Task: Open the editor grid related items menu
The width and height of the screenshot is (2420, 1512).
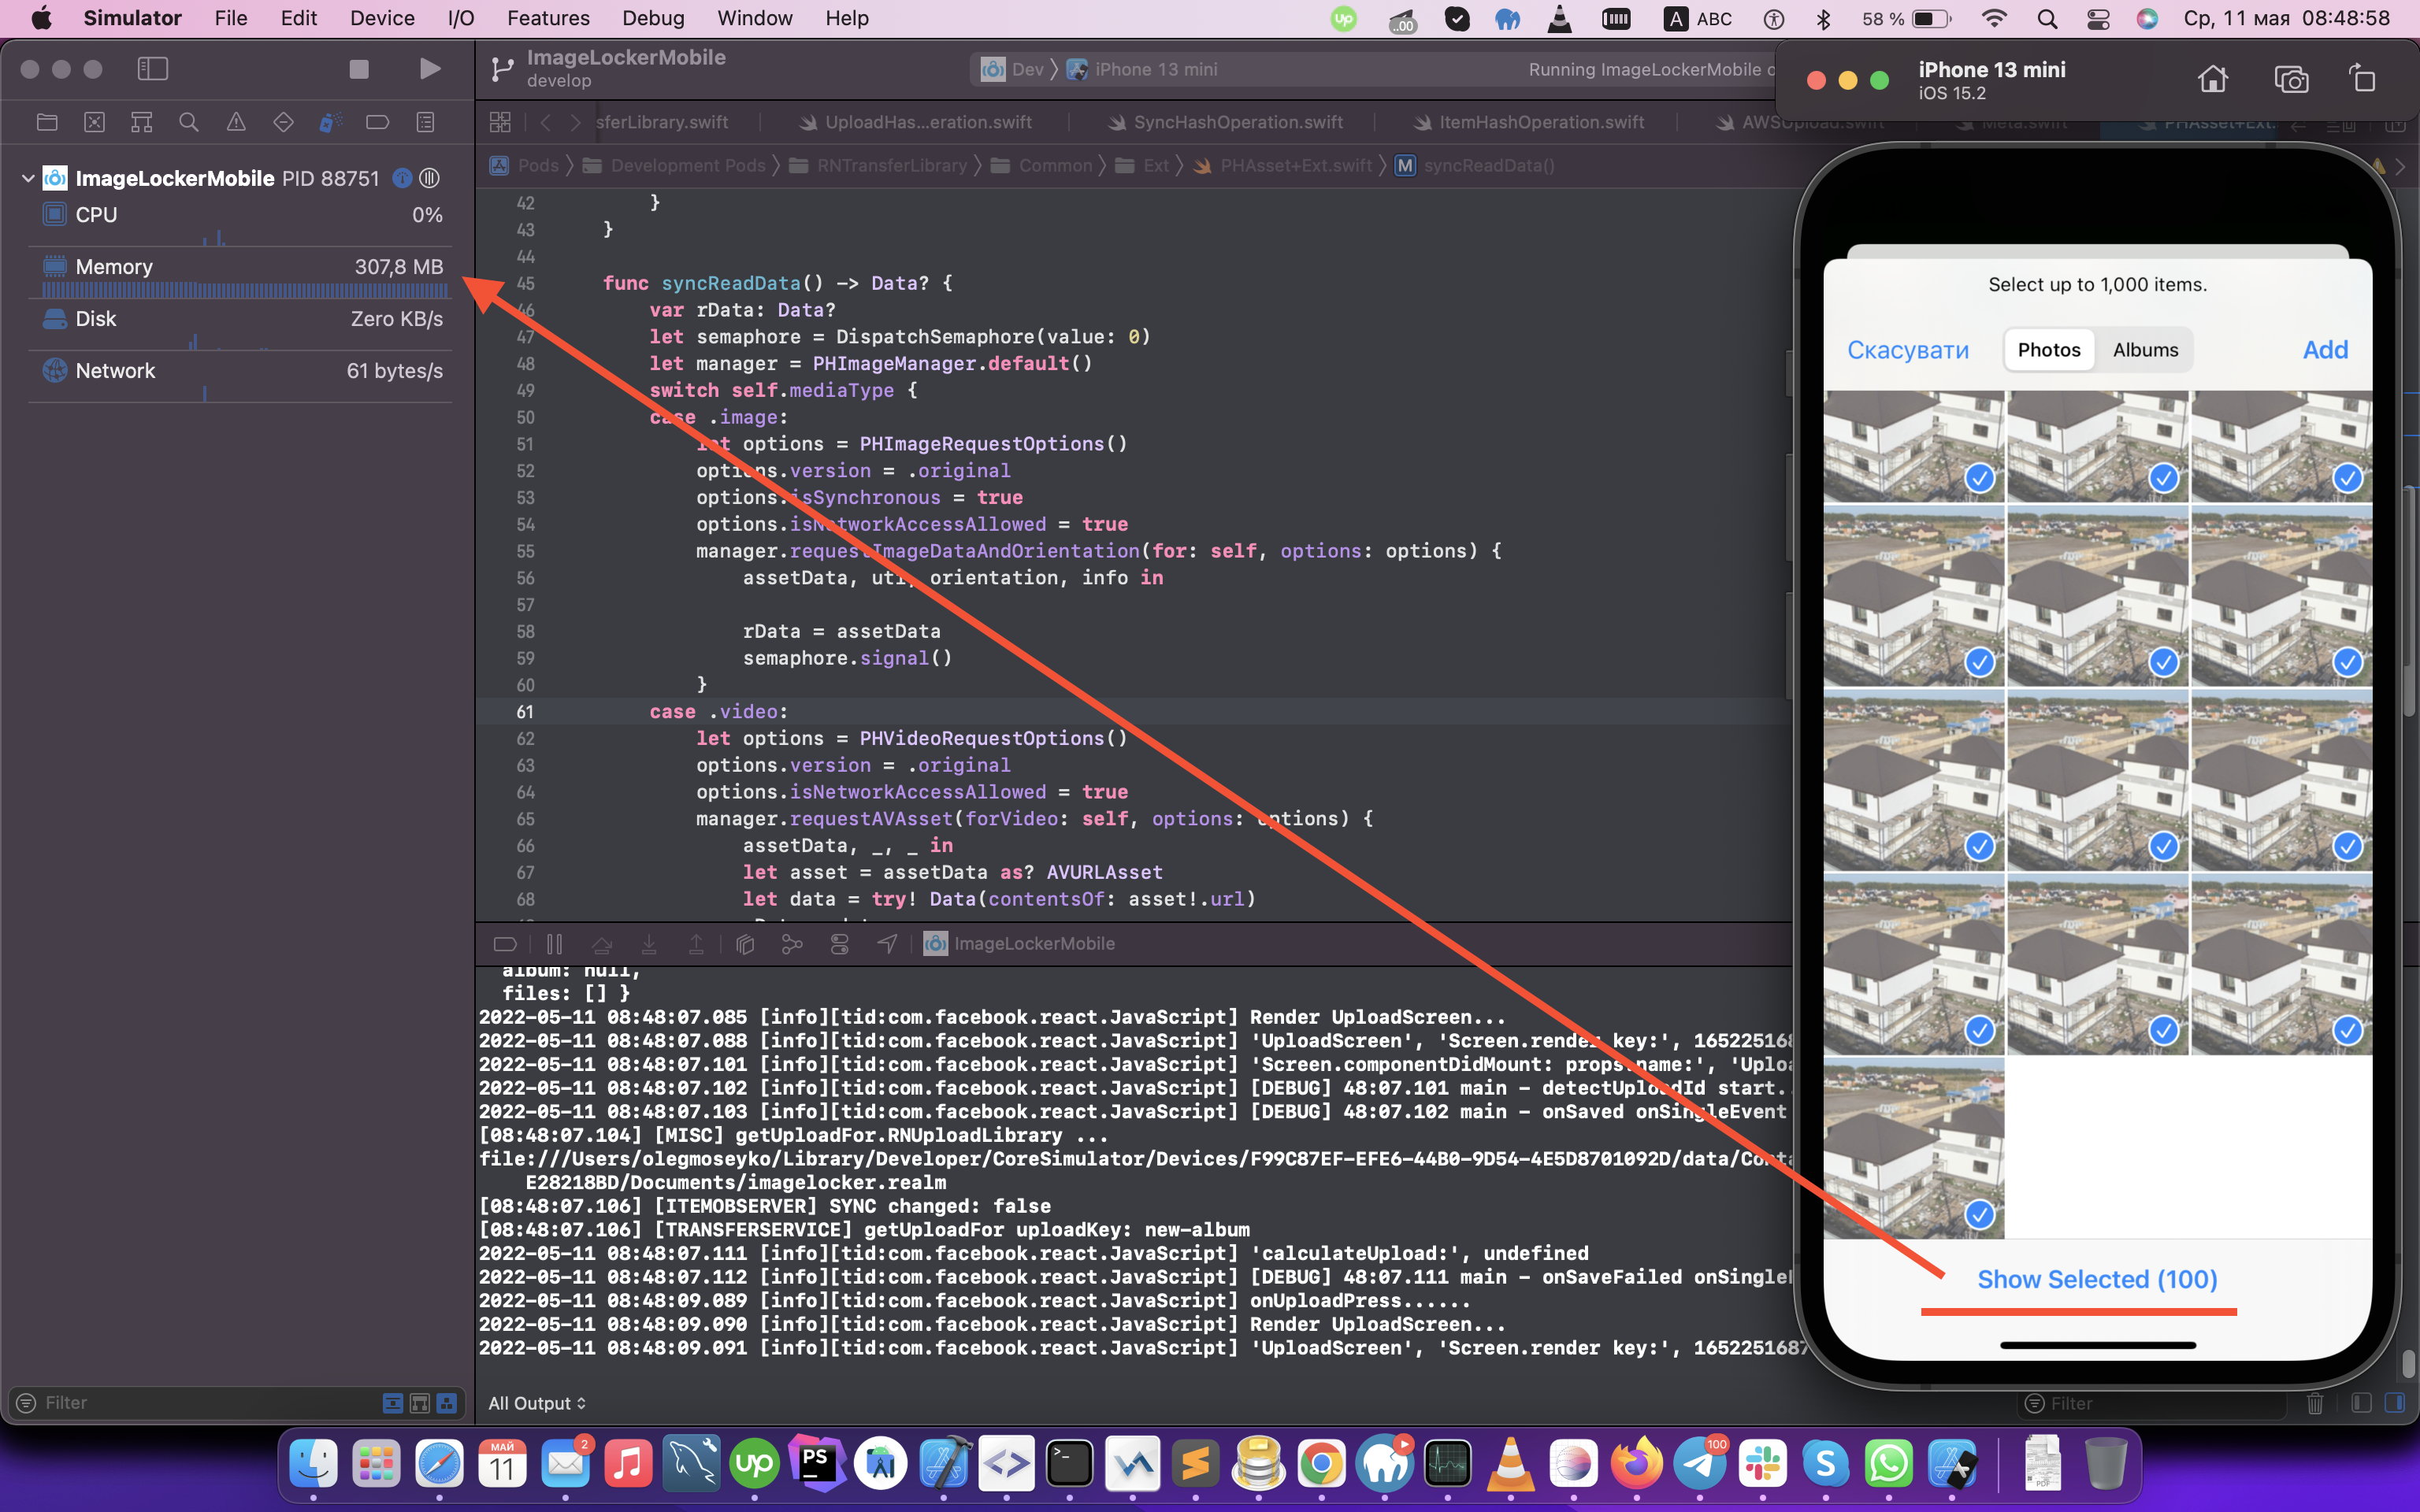Action: pyautogui.click(x=500, y=122)
